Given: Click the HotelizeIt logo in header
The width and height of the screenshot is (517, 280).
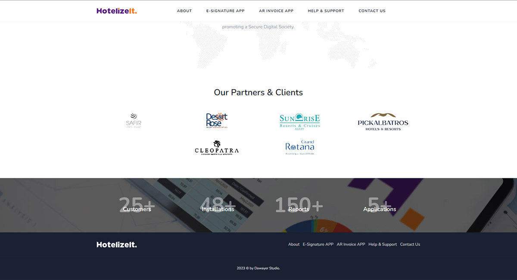Looking at the screenshot, I should tap(116, 11).
